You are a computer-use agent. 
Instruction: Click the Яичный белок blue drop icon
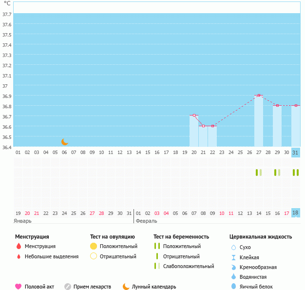tap(233, 287)
